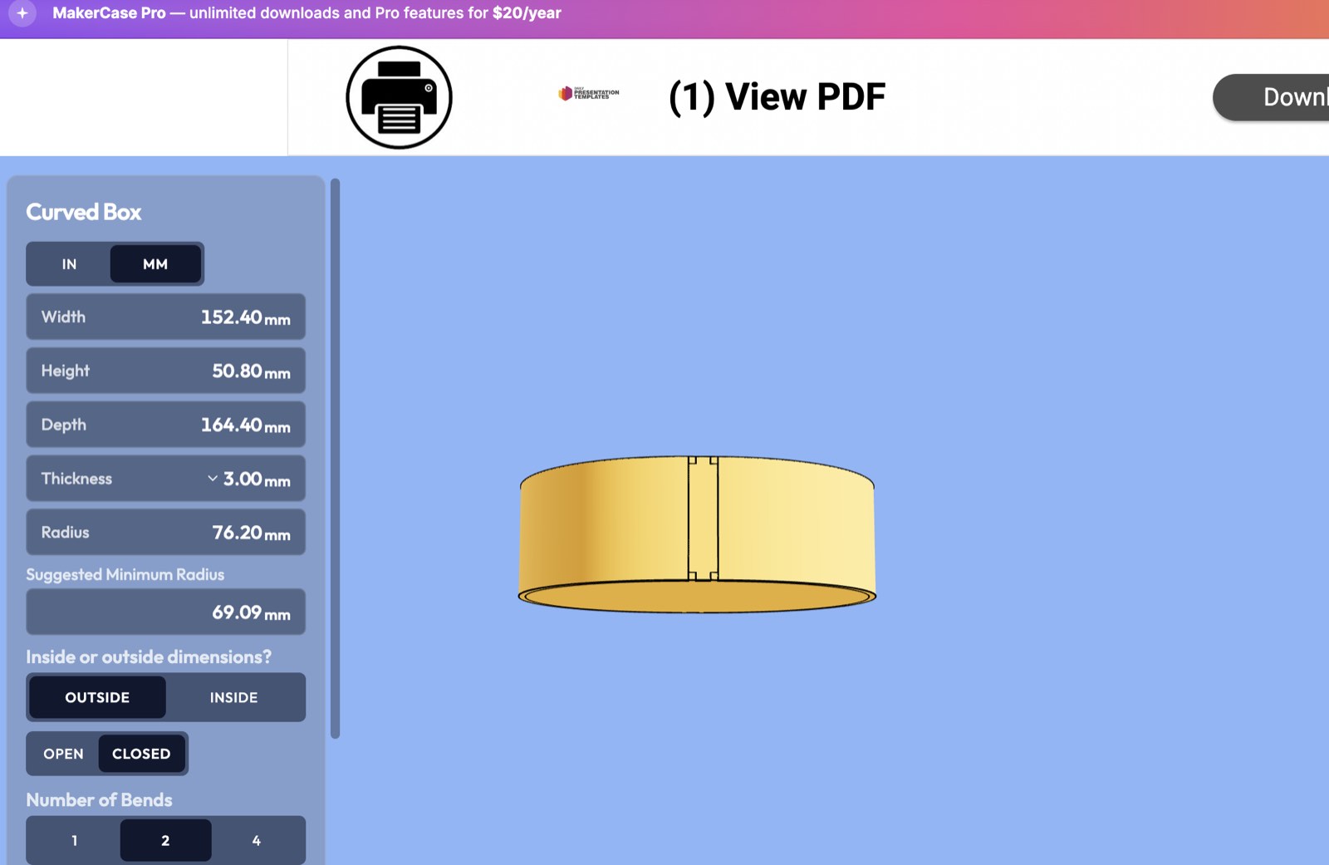The width and height of the screenshot is (1329, 865).
Task: Open the MakerCase Pro upgrade banner text
Action: pos(307,13)
